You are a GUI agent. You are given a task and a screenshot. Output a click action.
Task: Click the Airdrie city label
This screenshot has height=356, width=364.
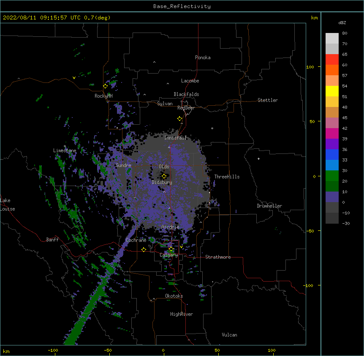(170, 227)
